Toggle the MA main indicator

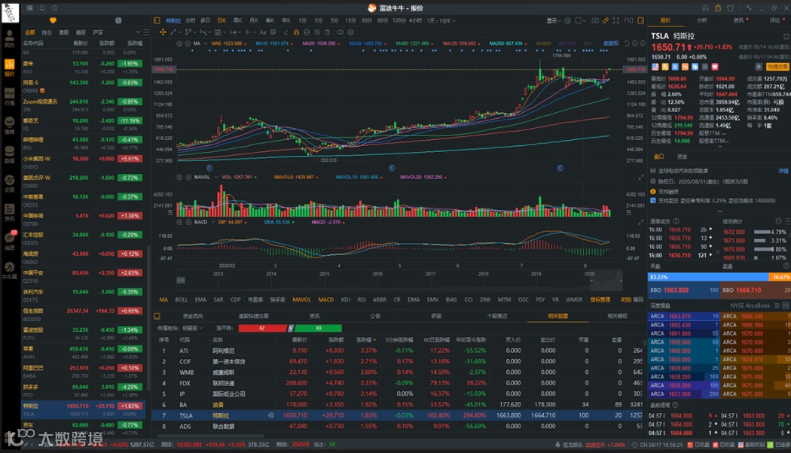(x=163, y=299)
